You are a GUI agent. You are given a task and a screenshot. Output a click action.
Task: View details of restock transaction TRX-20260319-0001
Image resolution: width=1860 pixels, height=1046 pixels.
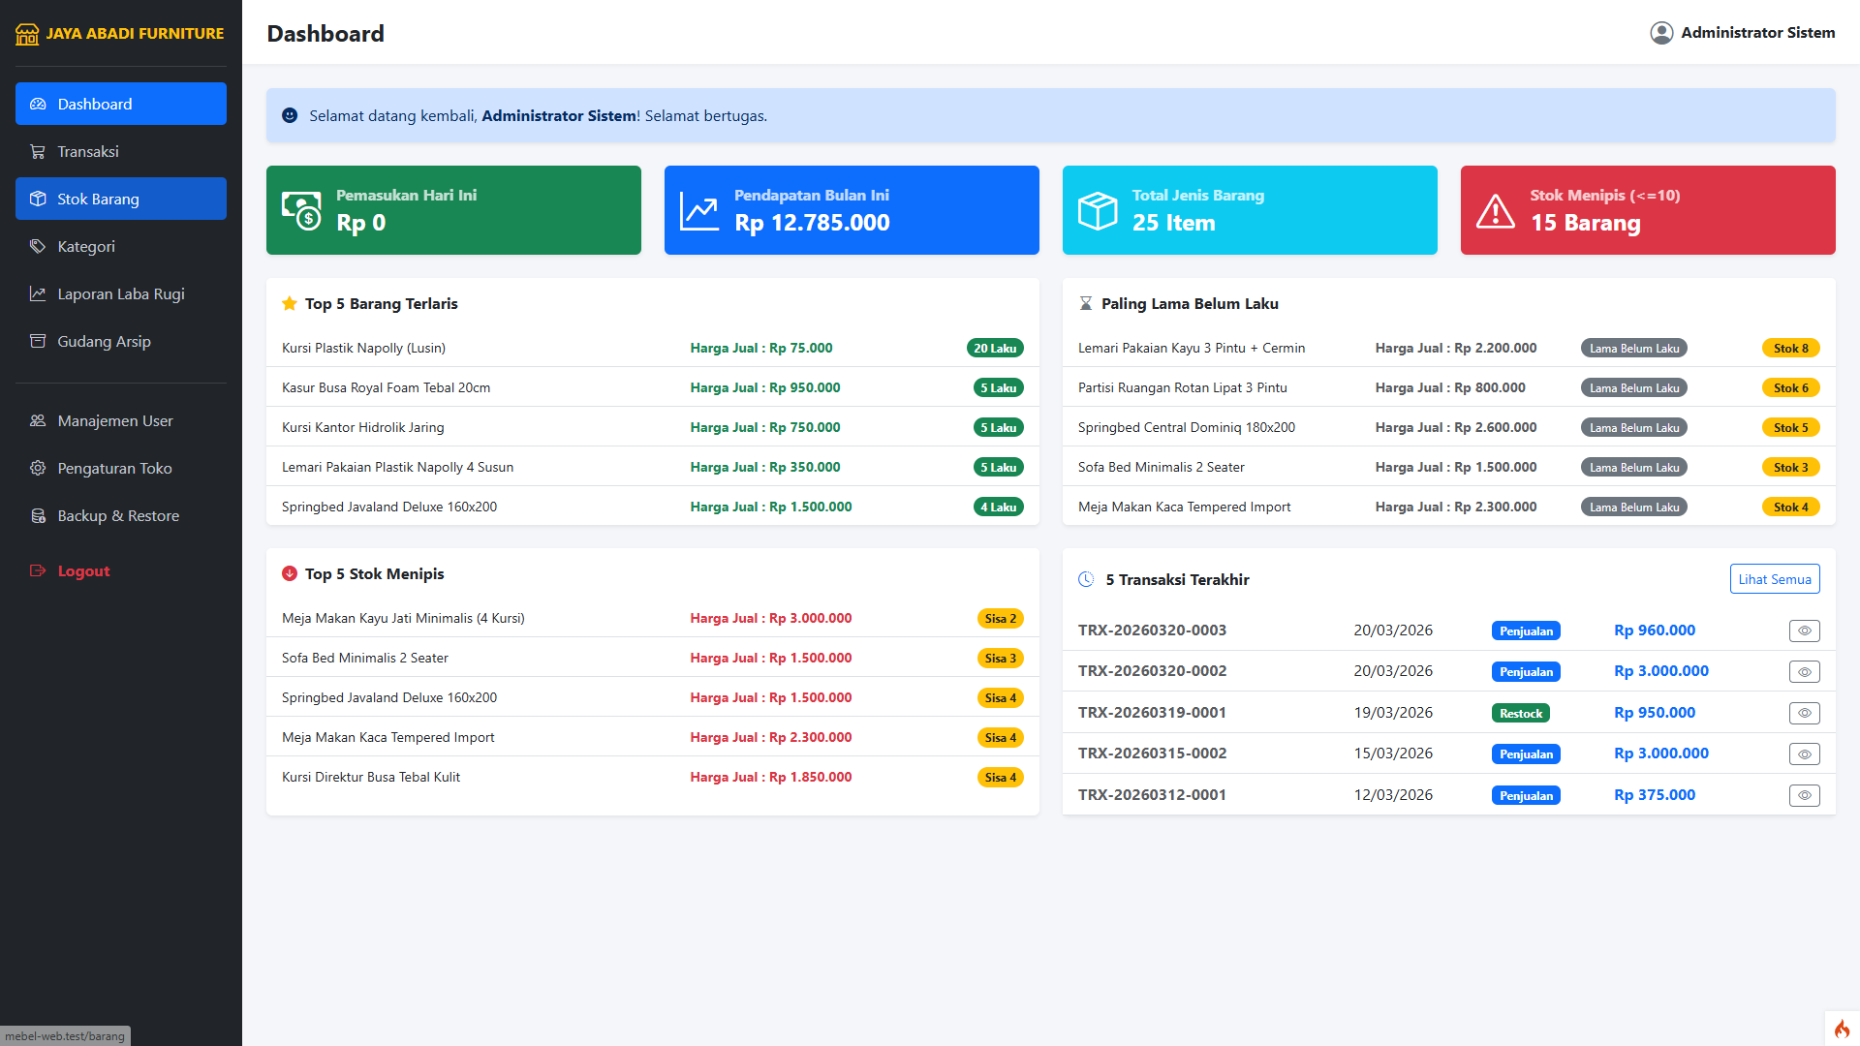click(x=1804, y=714)
